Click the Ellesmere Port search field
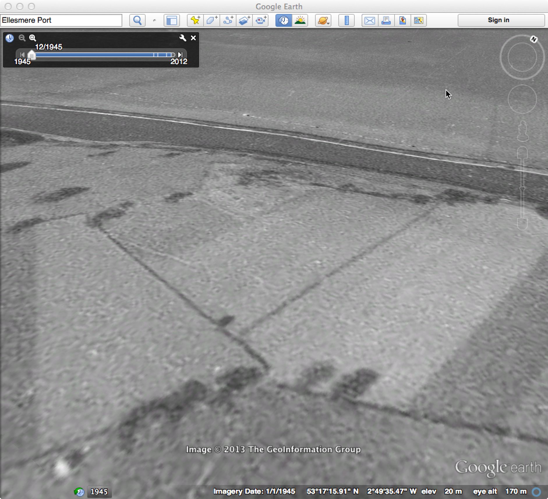The width and height of the screenshot is (548, 499). [61, 20]
